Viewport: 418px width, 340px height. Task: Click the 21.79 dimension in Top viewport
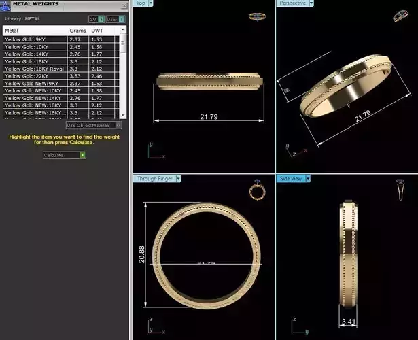(x=209, y=117)
